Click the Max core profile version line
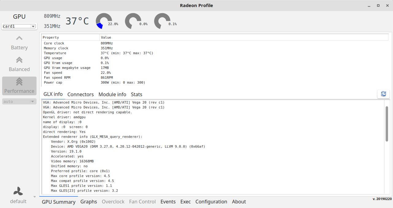This screenshot has height=208, width=393. [x=80, y=176]
